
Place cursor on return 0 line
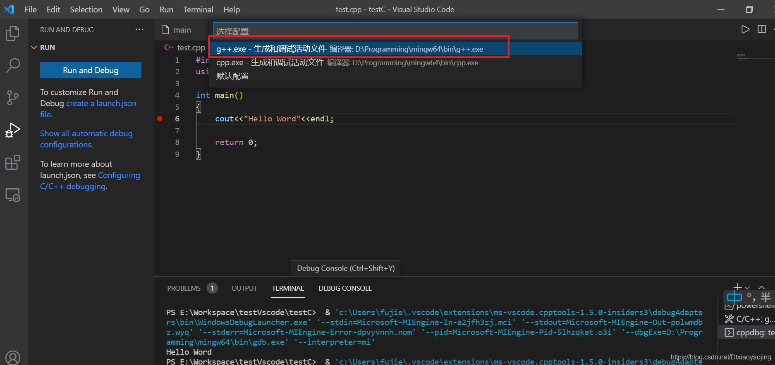pos(236,142)
